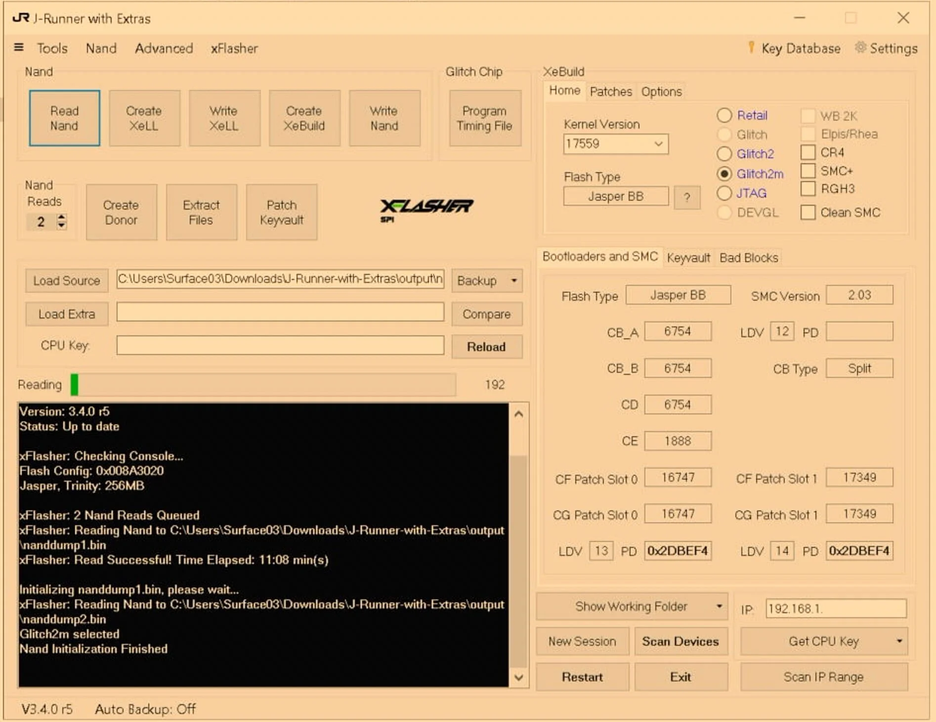Screen dimensions: 936x722
Task: Open the xFlasher menu
Action: point(234,48)
